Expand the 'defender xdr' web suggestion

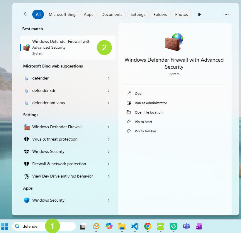(x=108, y=91)
